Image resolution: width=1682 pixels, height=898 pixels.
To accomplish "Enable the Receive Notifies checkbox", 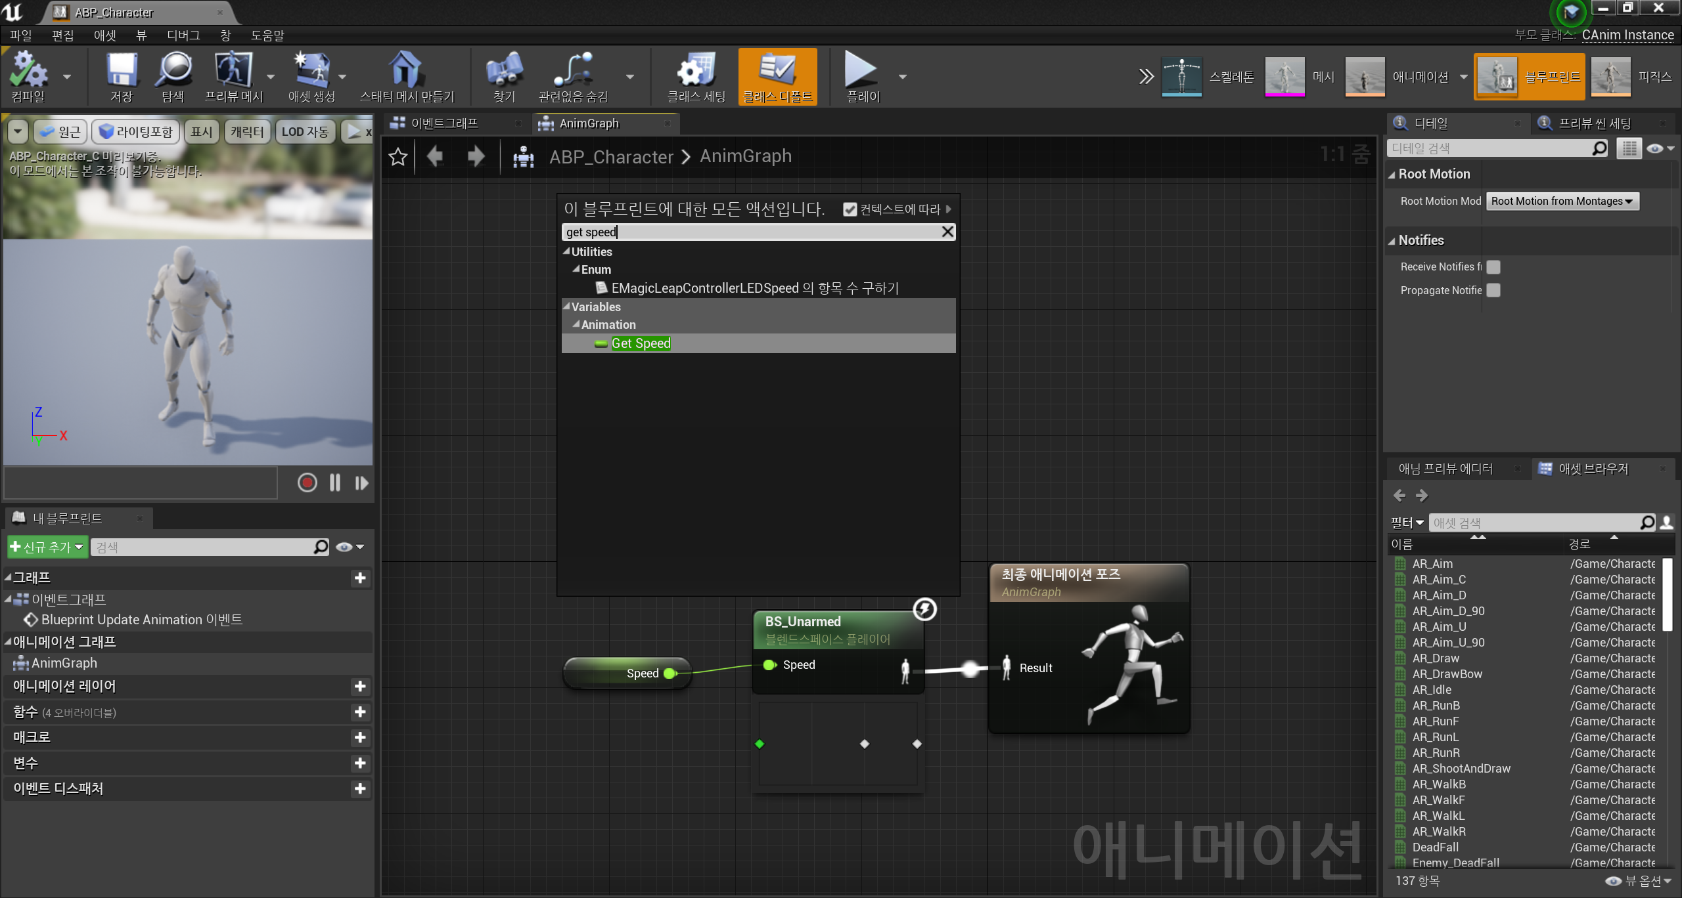I will [1493, 267].
